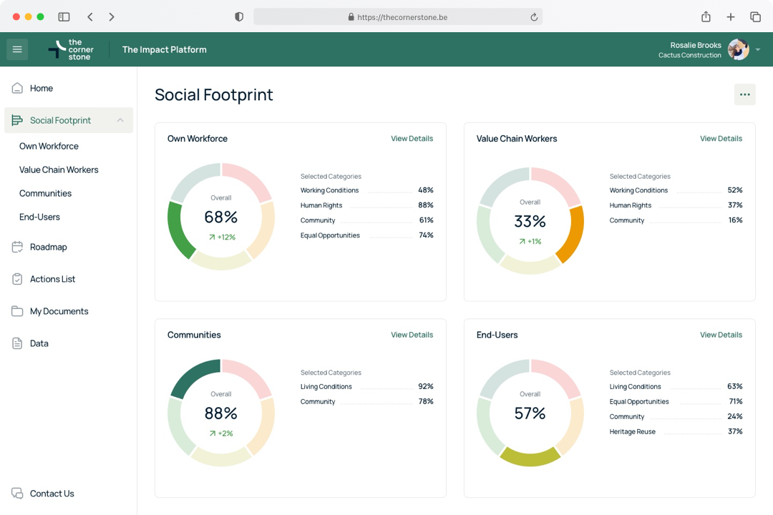Open the hamburger menu in the header
Viewport: 773px width, 515px height.
click(x=17, y=49)
